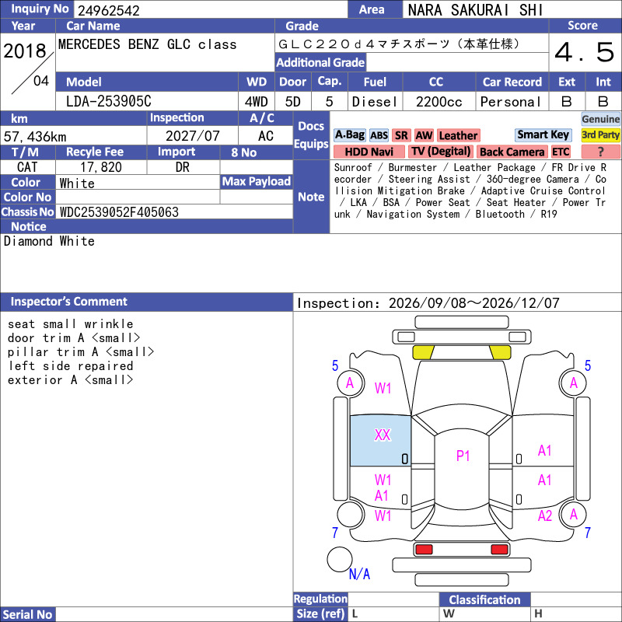
Task: Select the SR sunroof badge
Action: [401, 135]
